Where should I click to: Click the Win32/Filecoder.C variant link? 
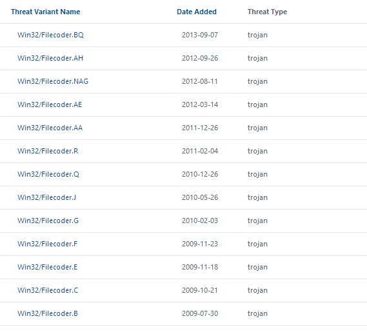(x=48, y=290)
